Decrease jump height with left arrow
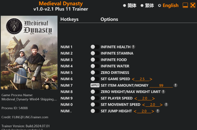 [x=135, y=111]
